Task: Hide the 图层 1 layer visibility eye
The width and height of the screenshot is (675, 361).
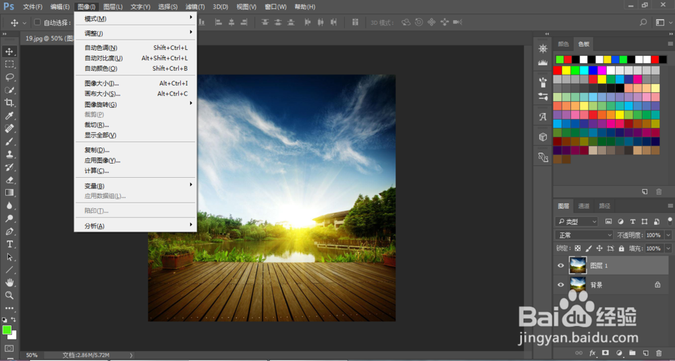Action: 560,265
